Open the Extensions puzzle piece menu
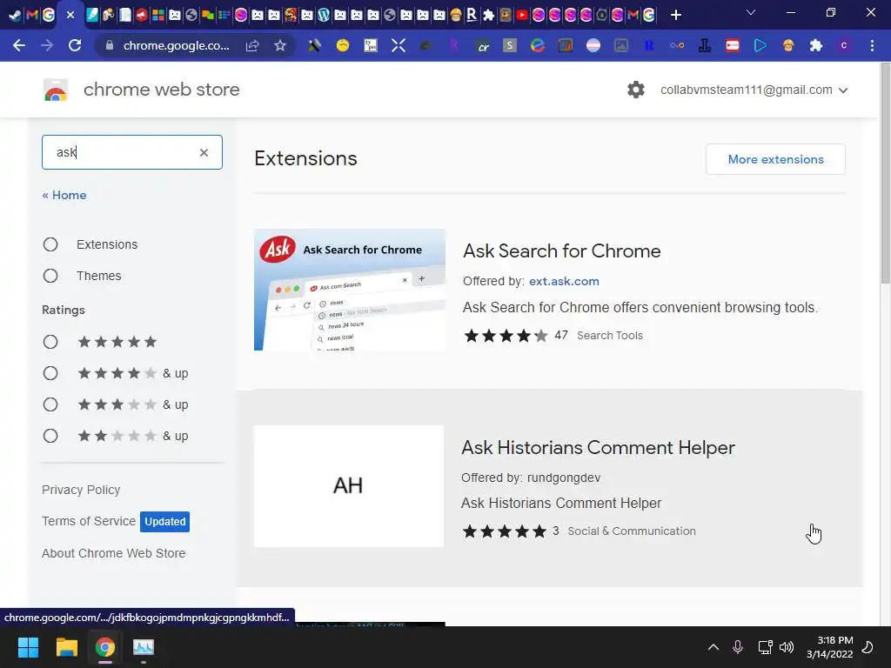 tap(816, 45)
